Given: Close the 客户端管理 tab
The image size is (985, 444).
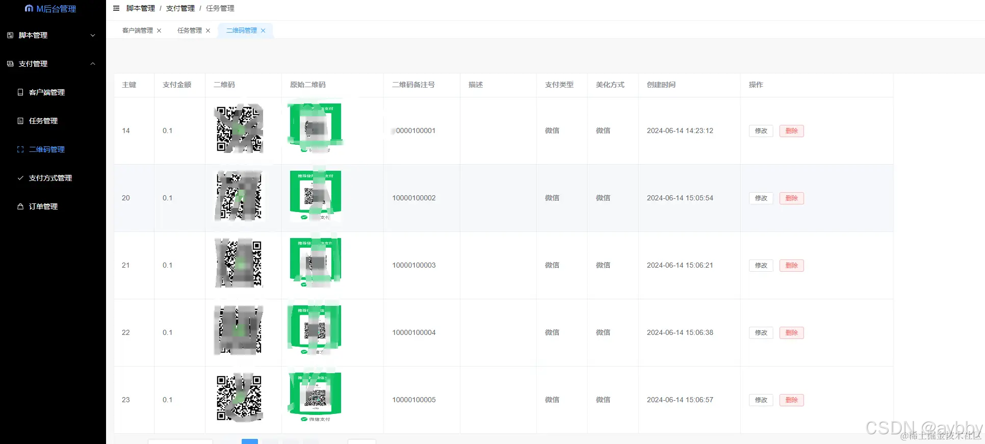Looking at the screenshot, I should (159, 31).
